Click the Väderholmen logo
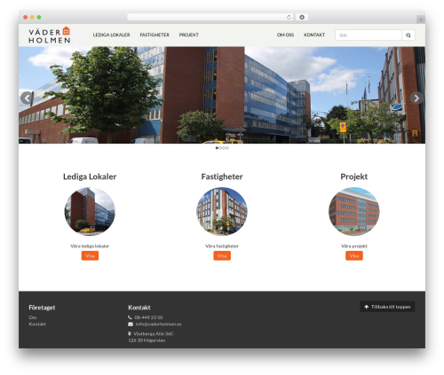444x375 pixels. (50, 35)
